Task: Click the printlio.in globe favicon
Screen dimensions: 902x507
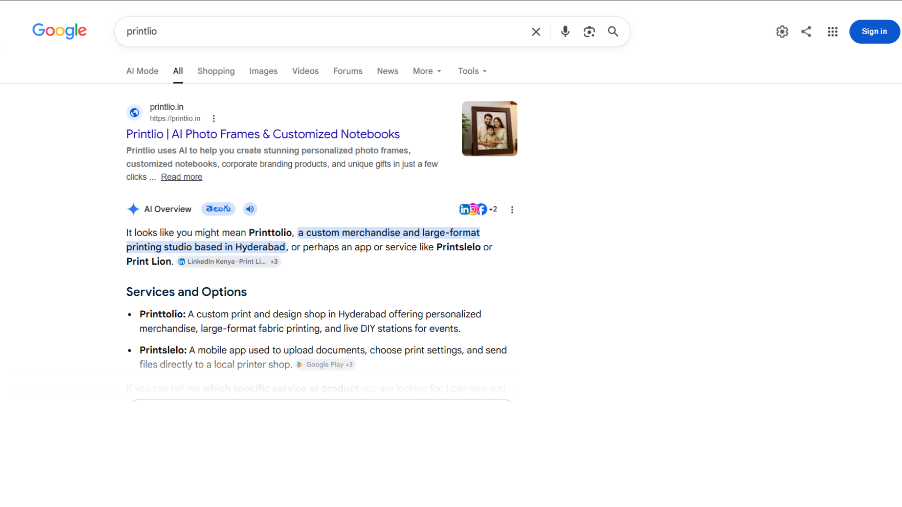Action: point(134,113)
